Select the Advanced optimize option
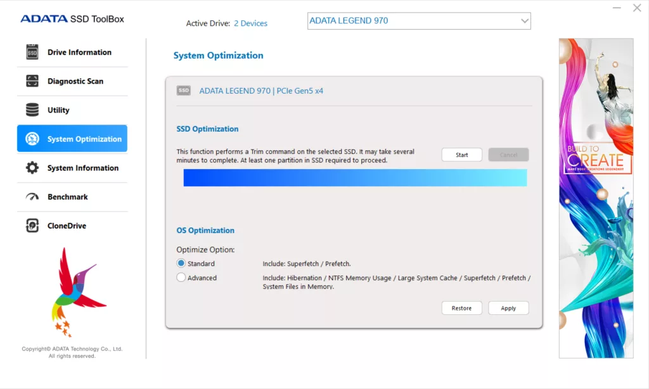This screenshot has height=389, width=649. tap(181, 277)
